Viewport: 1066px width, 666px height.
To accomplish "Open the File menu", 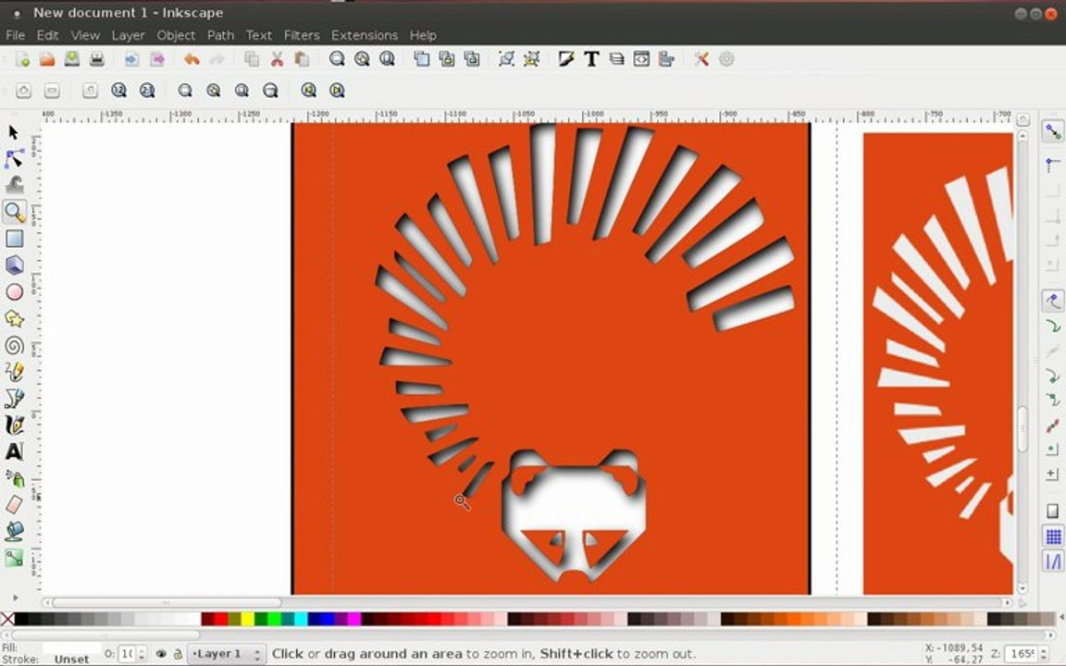I will point(15,35).
